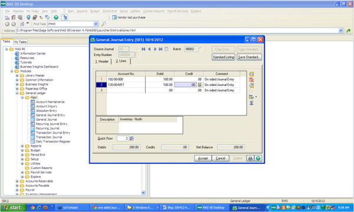Viewport: 354px width, 212px height.
Task: Click Credit cell in row 2
Action: 186,85
